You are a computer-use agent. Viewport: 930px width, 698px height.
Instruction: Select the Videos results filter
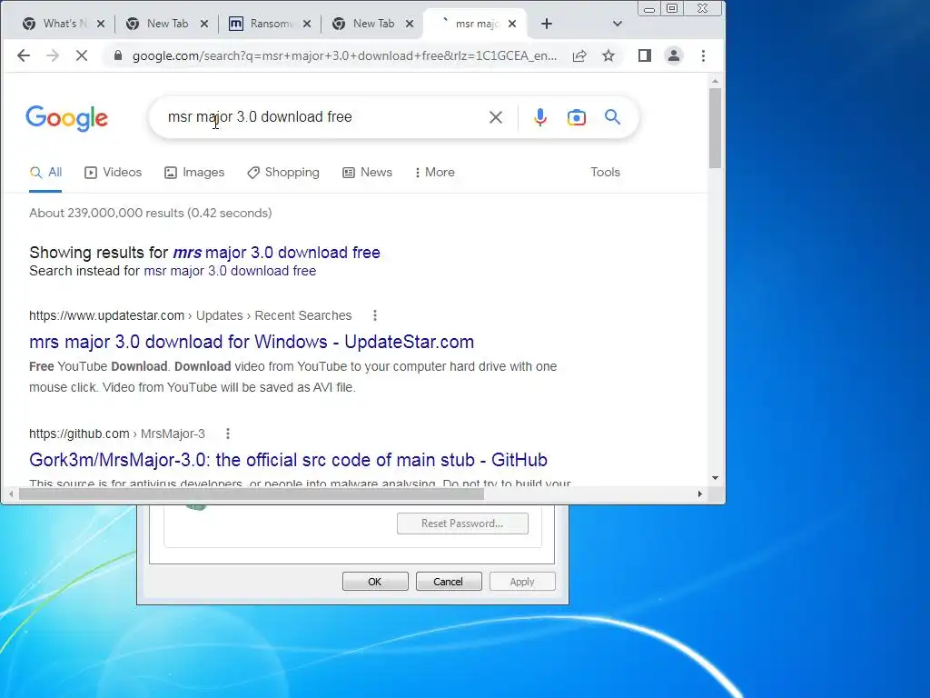(114, 172)
